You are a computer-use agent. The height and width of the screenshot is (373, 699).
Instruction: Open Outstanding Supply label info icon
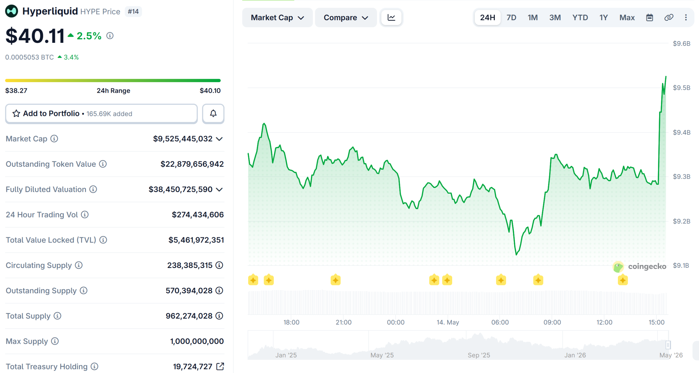pos(84,291)
